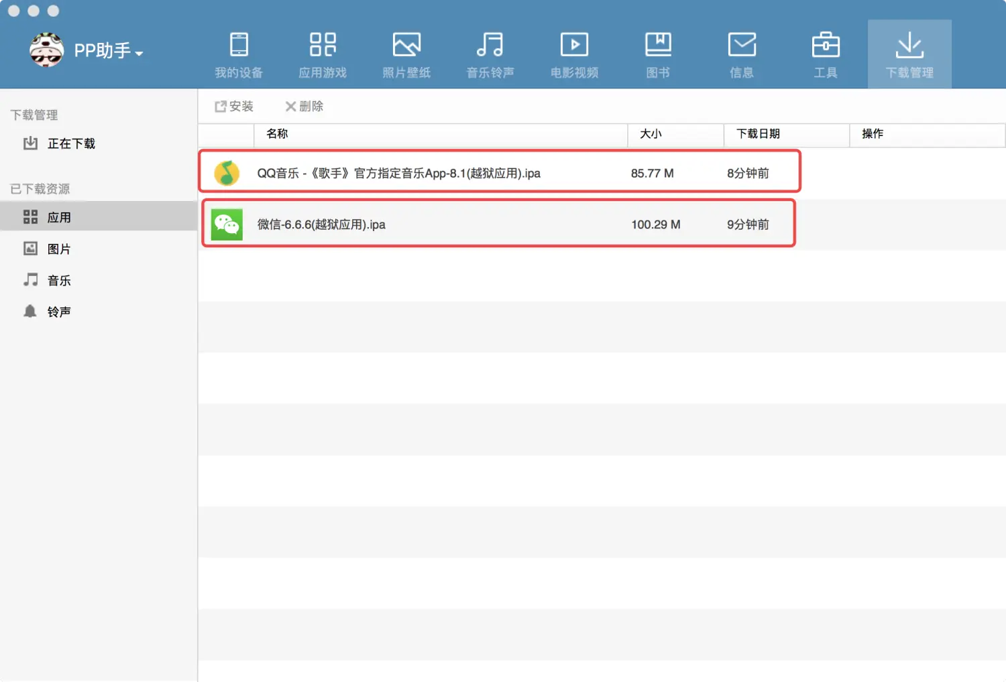Open the 下载管理 download arrow icon
The width and height of the screenshot is (1006, 682).
[x=909, y=44]
